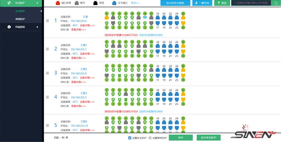Click the 同步所有防护 button

coord(208,138)
